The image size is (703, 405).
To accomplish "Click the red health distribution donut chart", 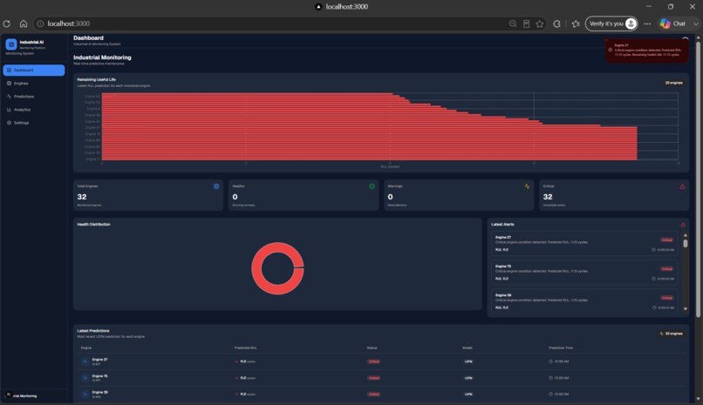I will point(277,268).
